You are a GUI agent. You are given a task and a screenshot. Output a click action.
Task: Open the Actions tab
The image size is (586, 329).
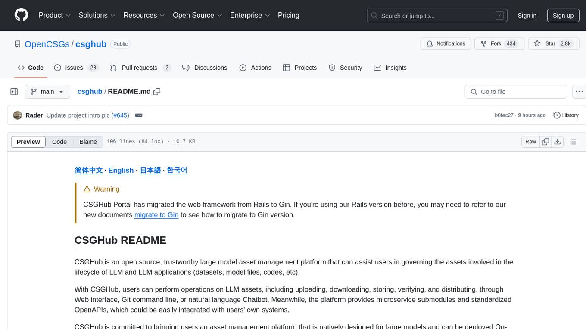pos(255,68)
